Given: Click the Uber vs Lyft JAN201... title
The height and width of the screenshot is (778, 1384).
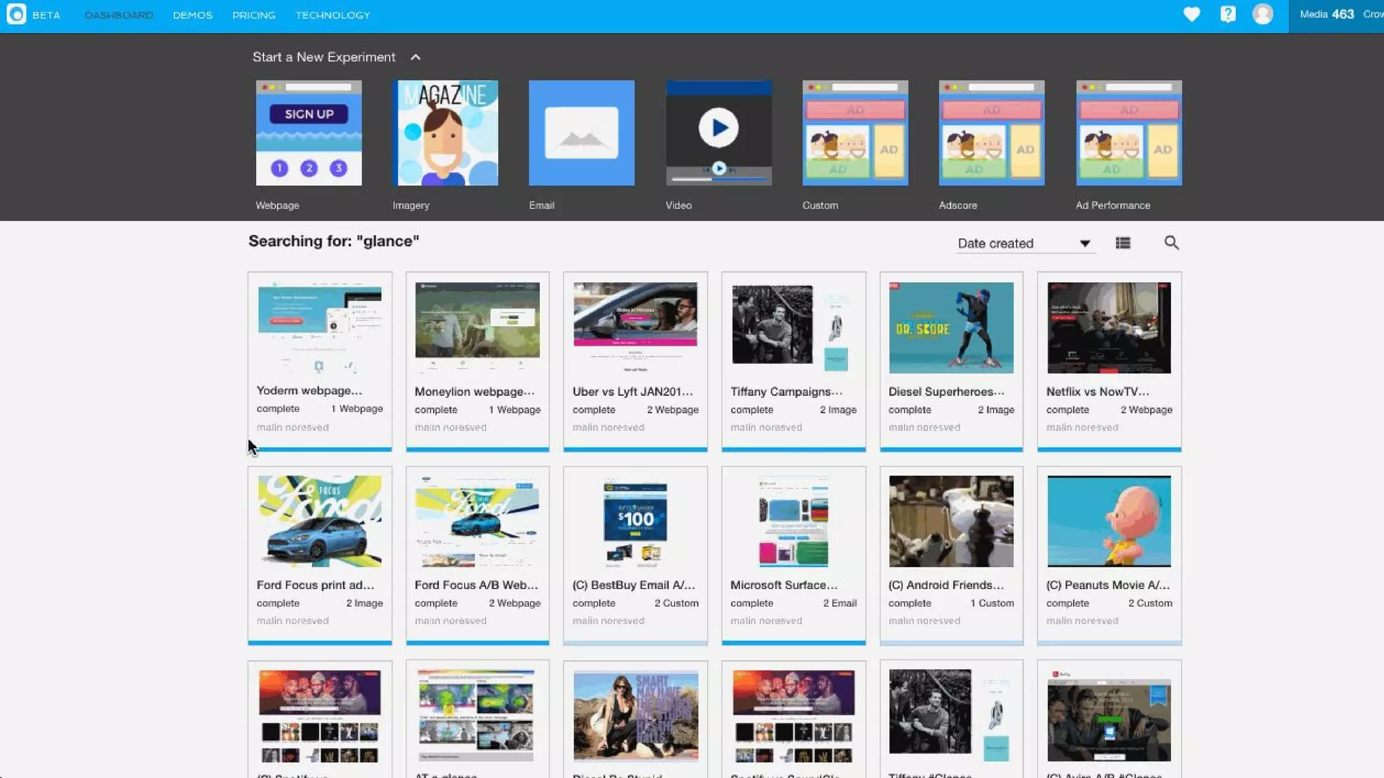Looking at the screenshot, I should coord(633,391).
